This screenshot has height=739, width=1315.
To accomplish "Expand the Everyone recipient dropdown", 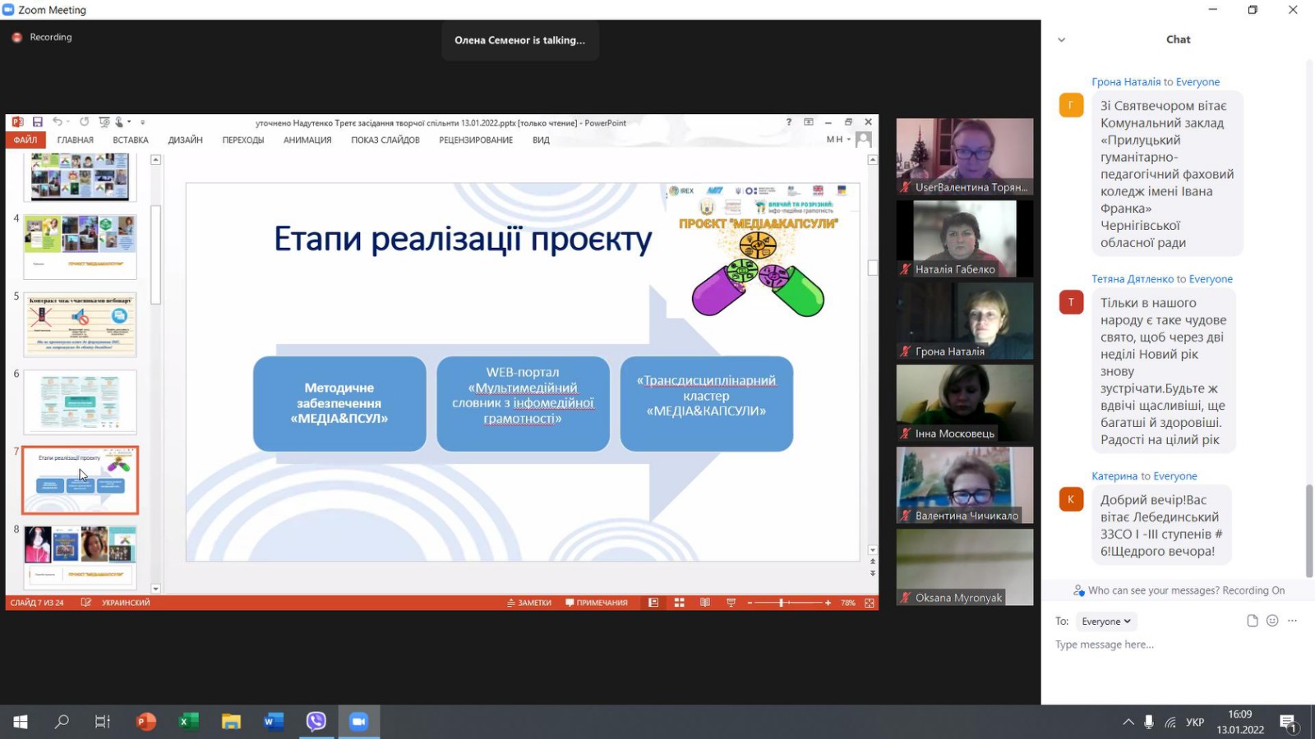I will click(x=1106, y=622).
